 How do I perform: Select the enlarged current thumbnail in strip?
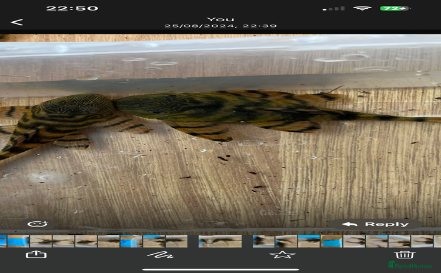coord(220,241)
